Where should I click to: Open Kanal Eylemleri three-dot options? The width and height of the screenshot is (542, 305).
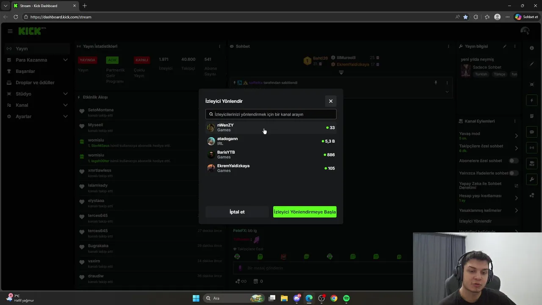tap(515, 121)
